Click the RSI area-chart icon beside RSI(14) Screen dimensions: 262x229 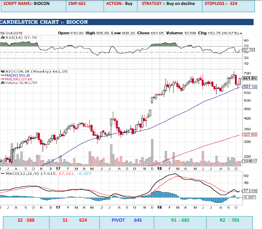coord(2,38)
